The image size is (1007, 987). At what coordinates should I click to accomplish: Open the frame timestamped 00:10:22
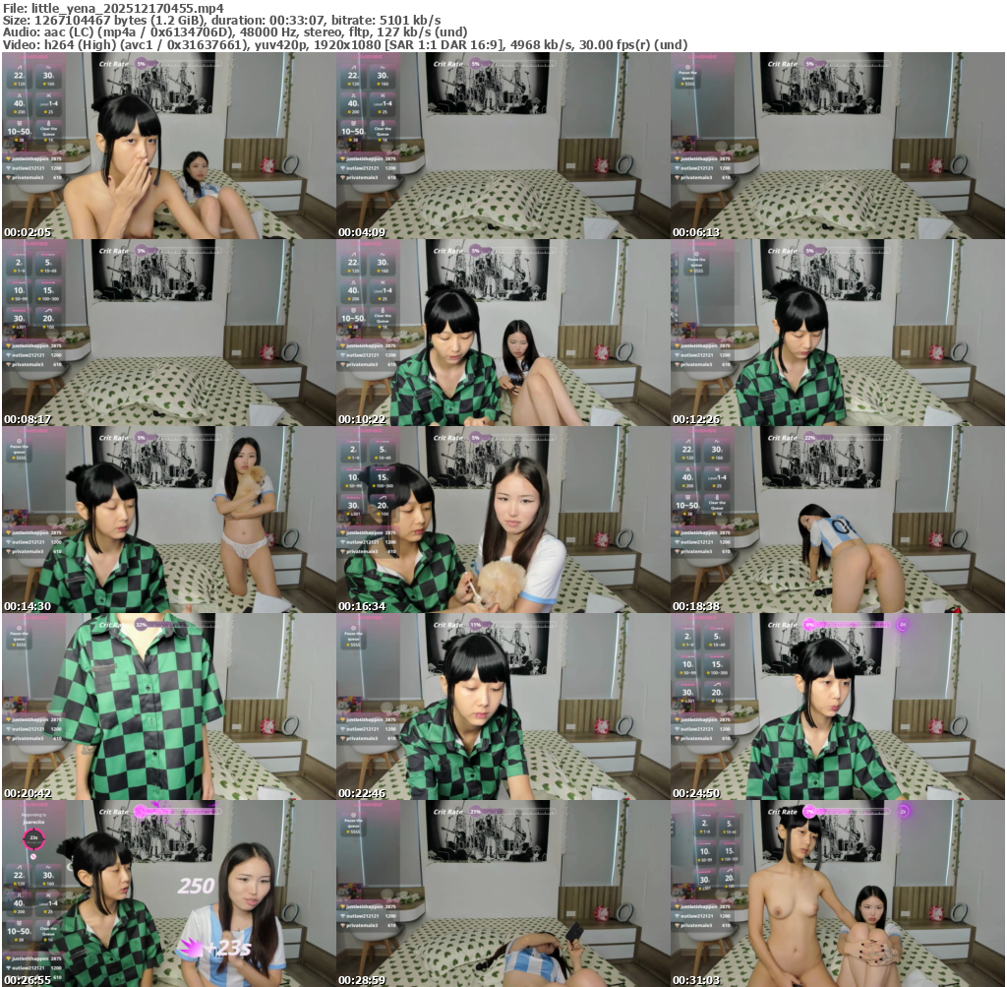click(503, 333)
